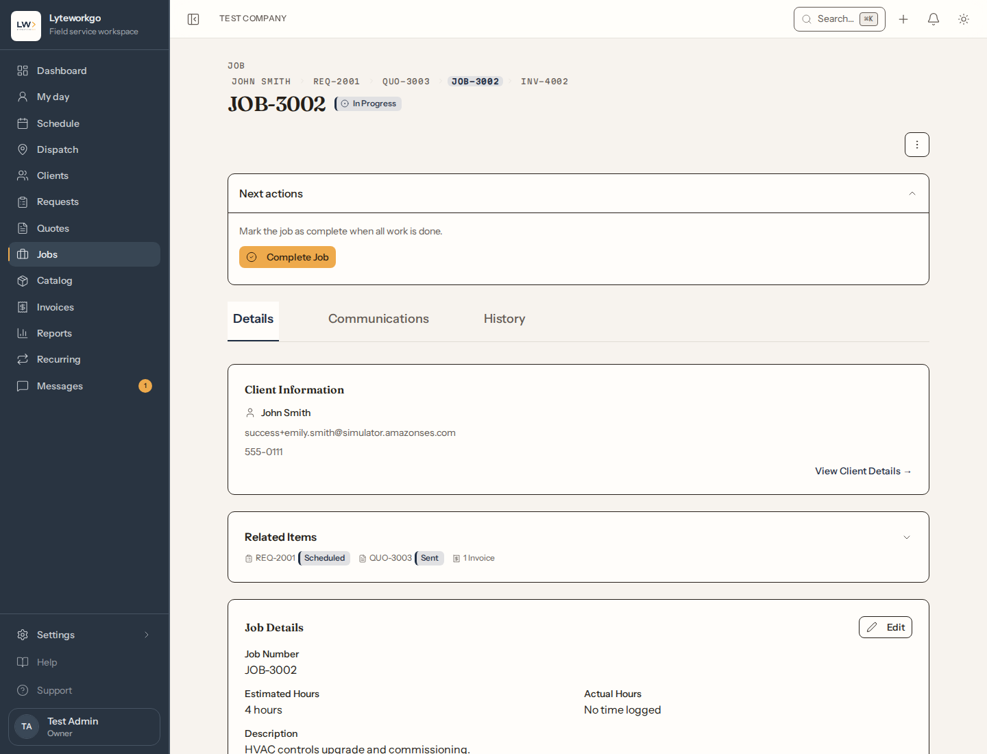Open the Help page
The width and height of the screenshot is (987, 754).
84,662
